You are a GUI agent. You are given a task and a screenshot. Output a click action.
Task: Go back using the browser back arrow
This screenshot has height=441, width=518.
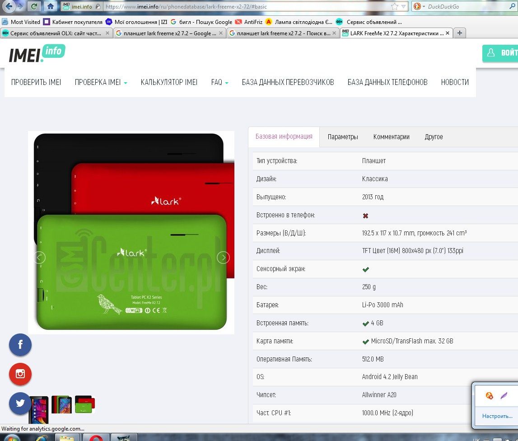(9, 6)
